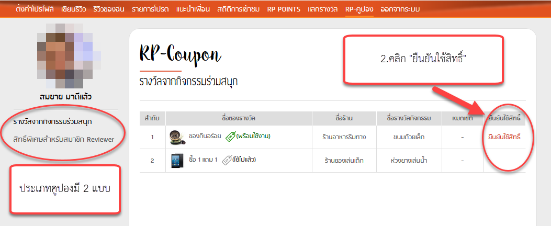This screenshot has width=551, height=226.
Task: Click the ห่วงยางเล่นน้ำ activity reward cell
Action: [x=409, y=161]
